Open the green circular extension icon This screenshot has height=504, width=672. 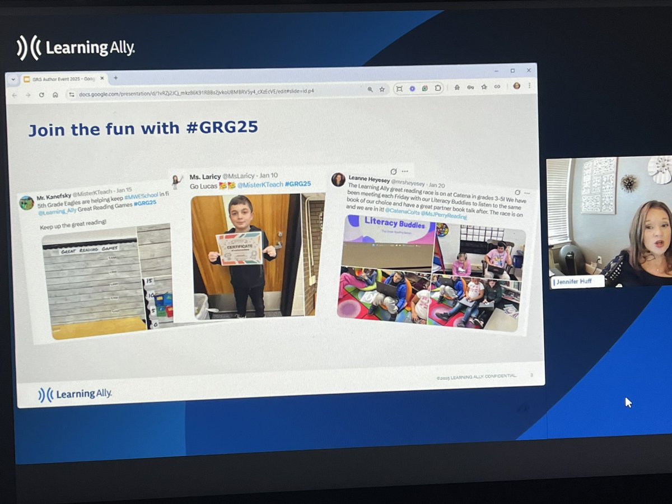pos(425,88)
